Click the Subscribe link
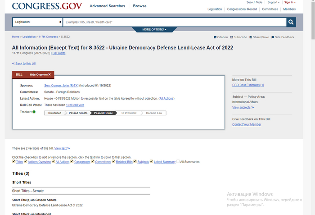Image resolution: width=315 pixels, height=215 pixels. 238,37
